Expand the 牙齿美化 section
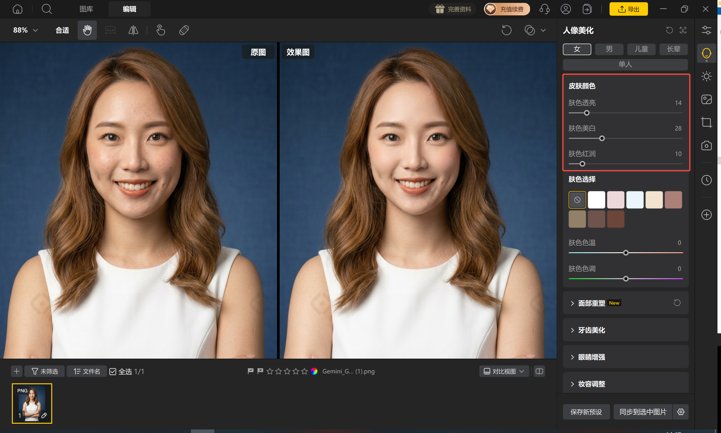This screenshot has width=721, height=433. point(626,330)
